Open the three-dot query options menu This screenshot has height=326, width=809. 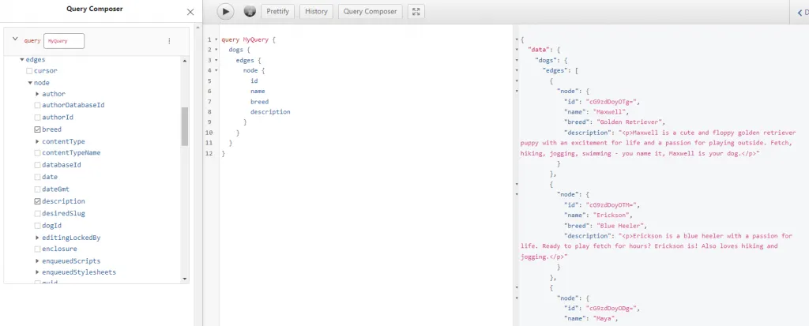click(169, 40)
